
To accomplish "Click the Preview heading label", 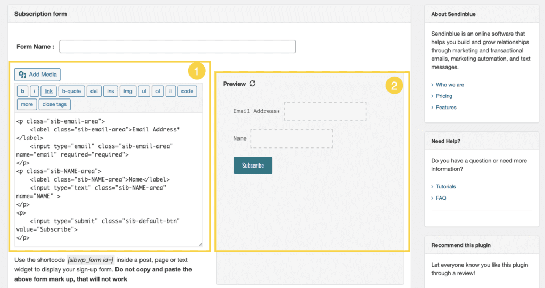I will click(x=234, y=84).
